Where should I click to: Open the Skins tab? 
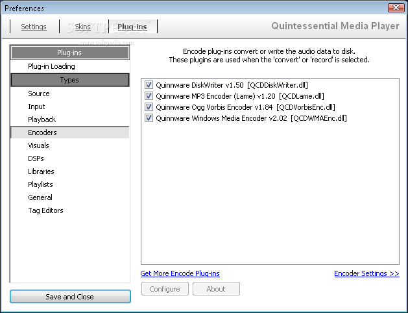point(83,27)
